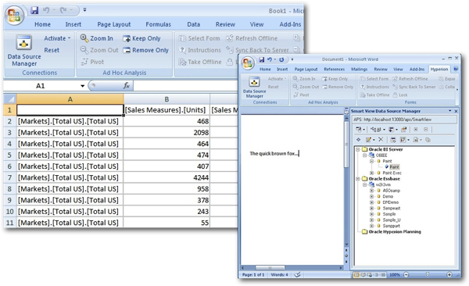Redo in Word quick access toolbar
The width and height of the screenshot is (469, 286).
coord(281,60)
